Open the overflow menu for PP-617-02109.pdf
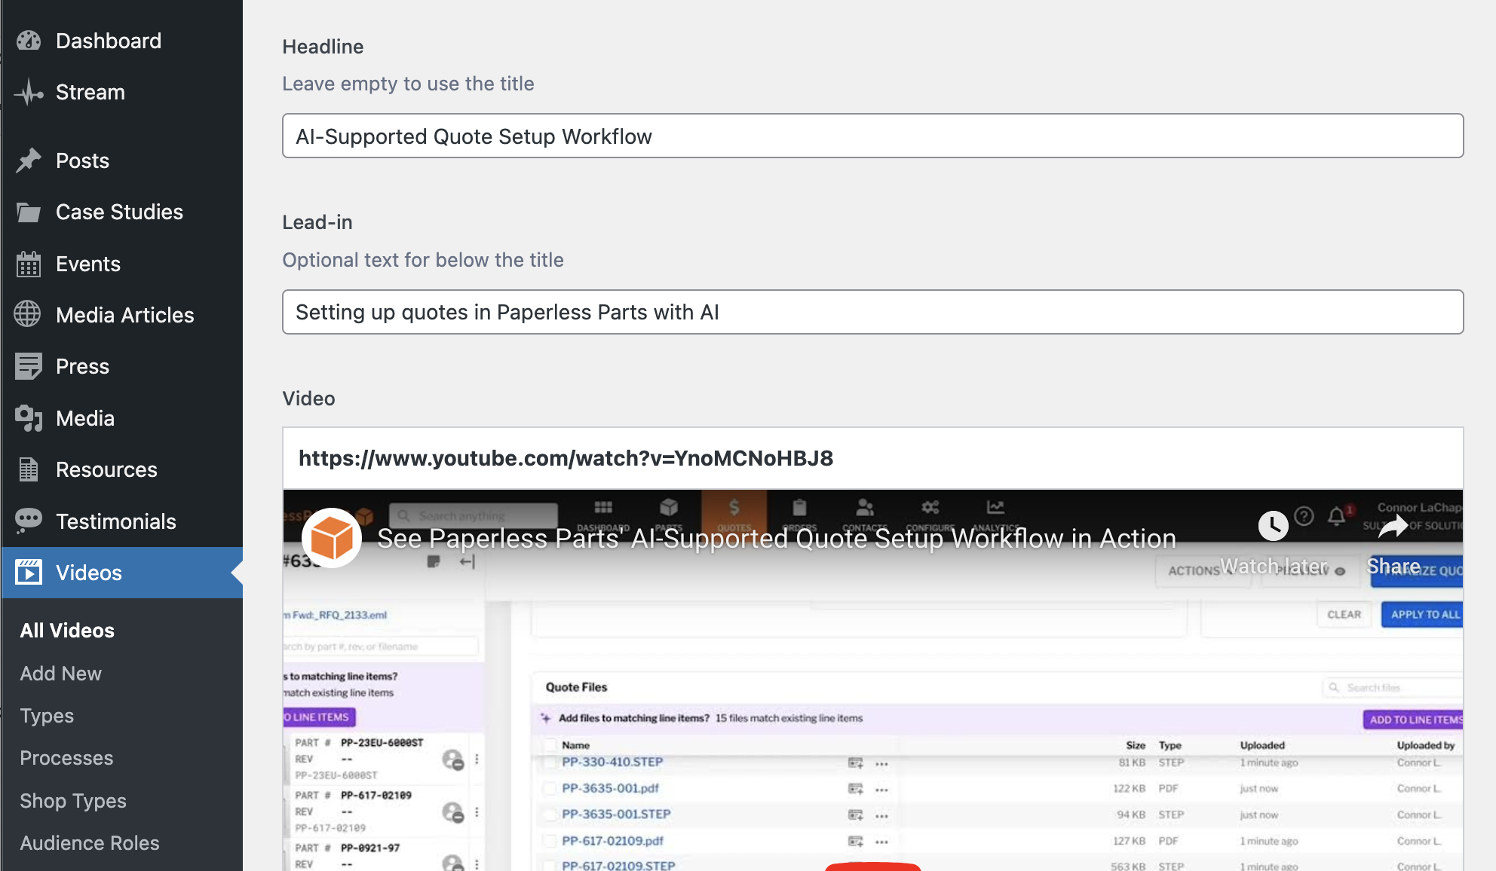1496x871 pixels. (x=881, y=842)
